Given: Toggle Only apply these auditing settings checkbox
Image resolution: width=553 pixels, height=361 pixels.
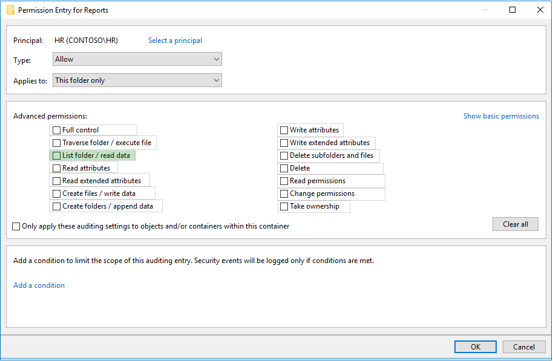Looking at the screenshot, I should 16,226.
